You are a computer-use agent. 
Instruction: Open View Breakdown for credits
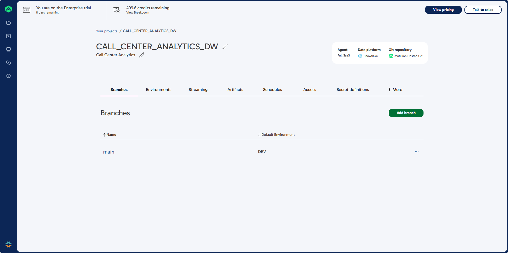click(x=138, y=13)
